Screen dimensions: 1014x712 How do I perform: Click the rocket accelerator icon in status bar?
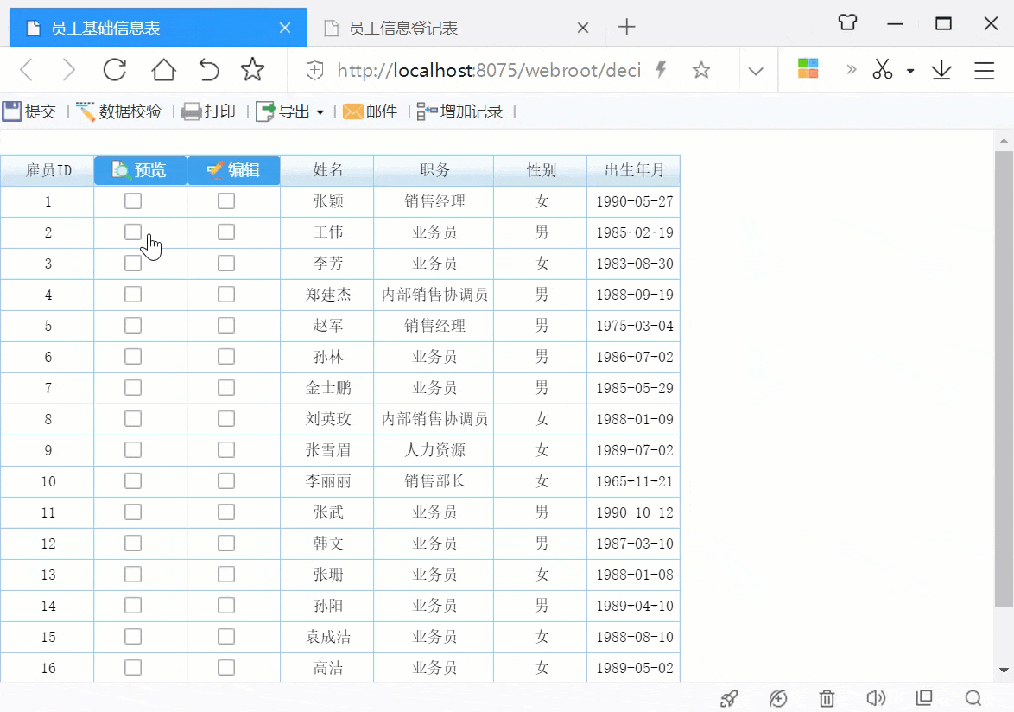[730, 698]
